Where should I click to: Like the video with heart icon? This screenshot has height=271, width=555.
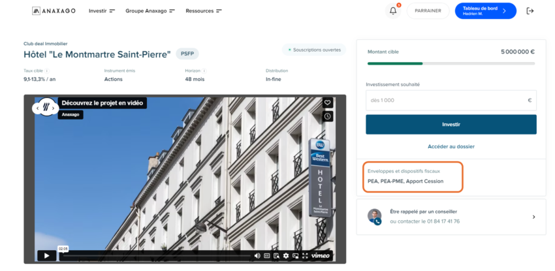(x=328, y=103)
